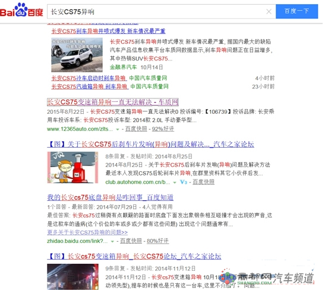Open result 长安CS75变速箱异响一直无法解决 - 车质网
The image size is (325, 294).
pyautogui.click(x=113, y=102)
